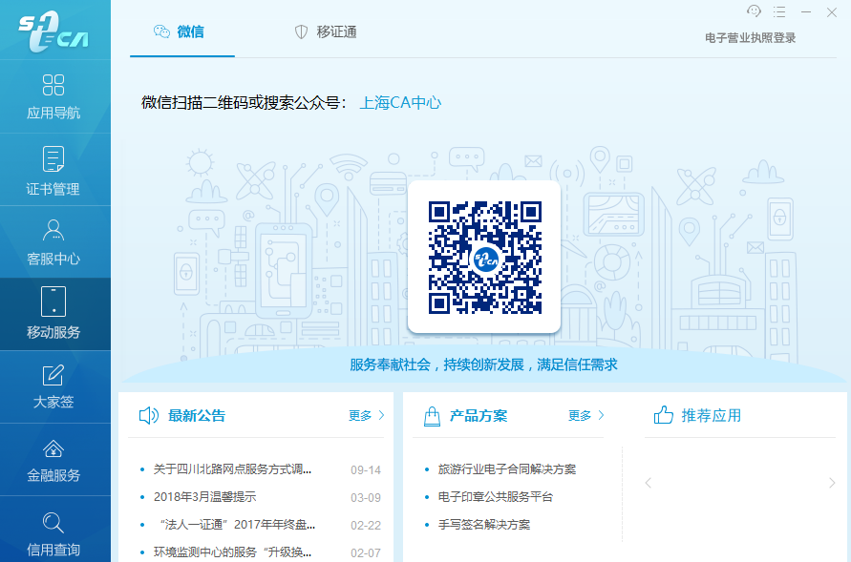Switch to the 微信 tab
Viewport: 851px width, 562px height.
click(x=180, y=31)
